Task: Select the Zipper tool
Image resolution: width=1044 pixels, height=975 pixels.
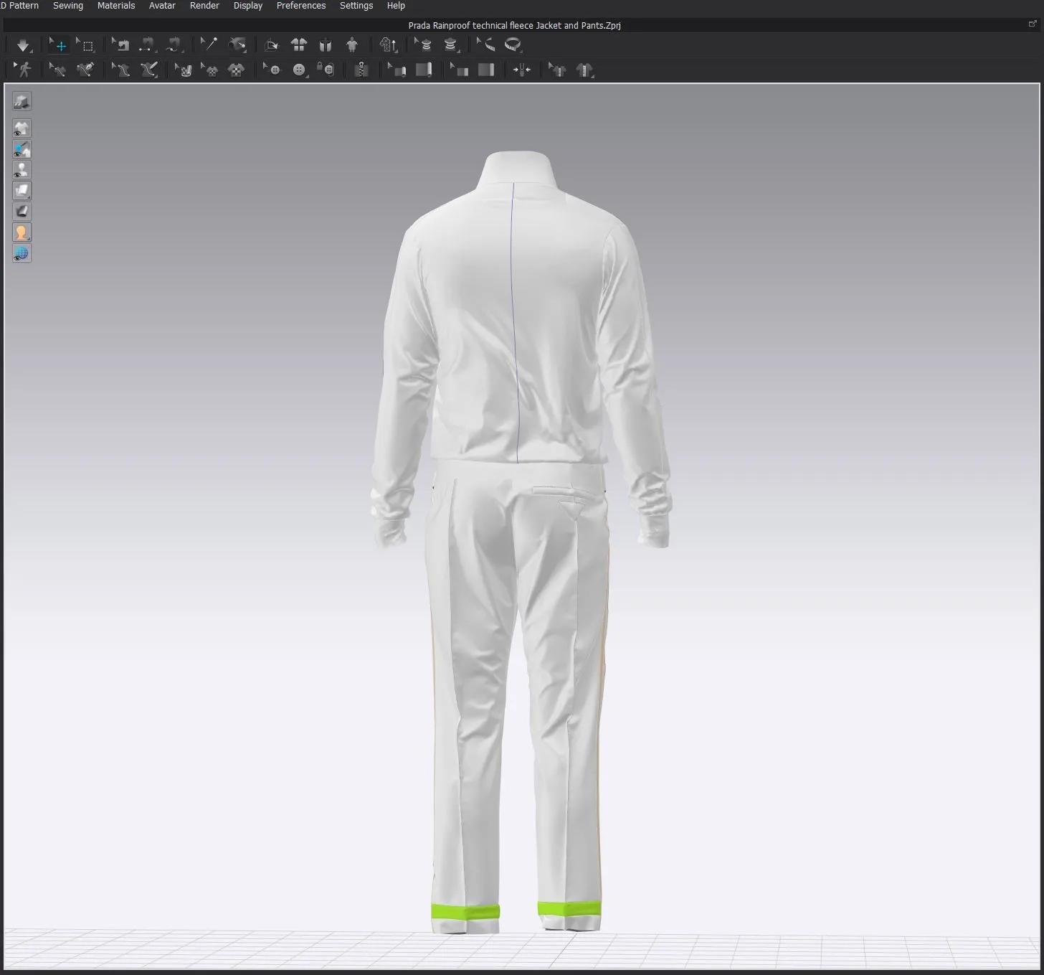Action: pos(361,70)
